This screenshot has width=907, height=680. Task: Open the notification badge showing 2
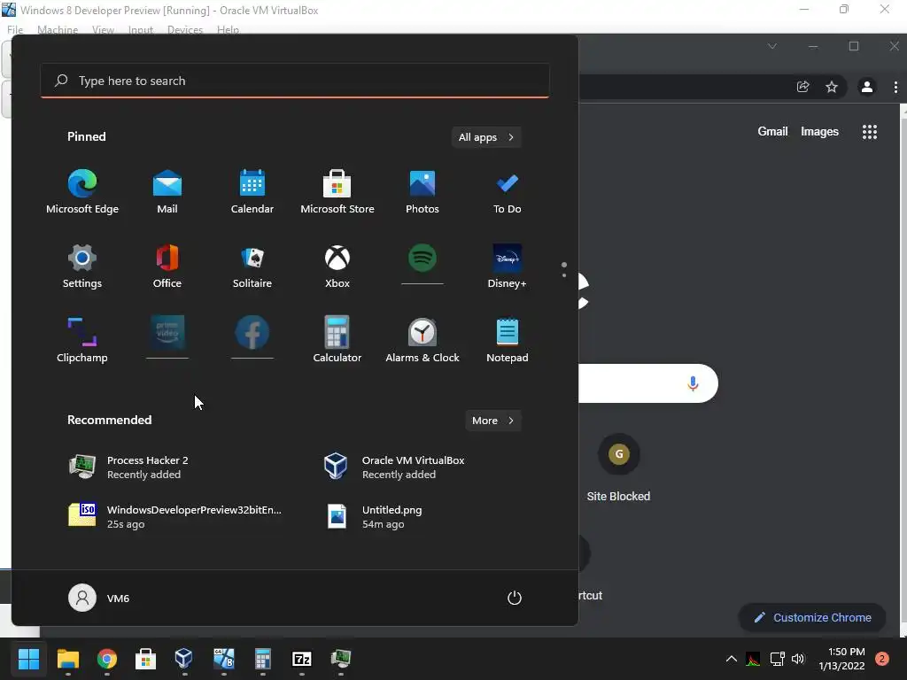pos(881,659)
